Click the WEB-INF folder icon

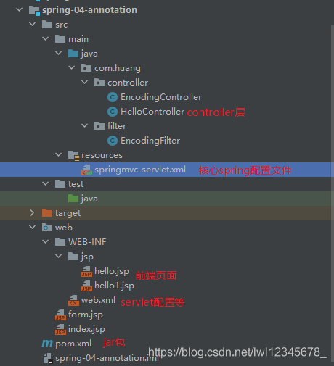coord(60,242)
